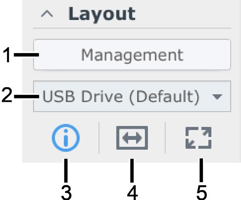Click the small gray triangle in combo box
This screenshot has height=200, width=241.
pos(217,97)
